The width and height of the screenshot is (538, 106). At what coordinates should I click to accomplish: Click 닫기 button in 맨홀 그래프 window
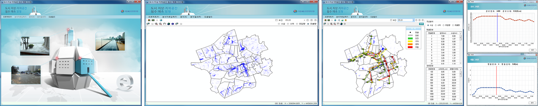(533, 103)
